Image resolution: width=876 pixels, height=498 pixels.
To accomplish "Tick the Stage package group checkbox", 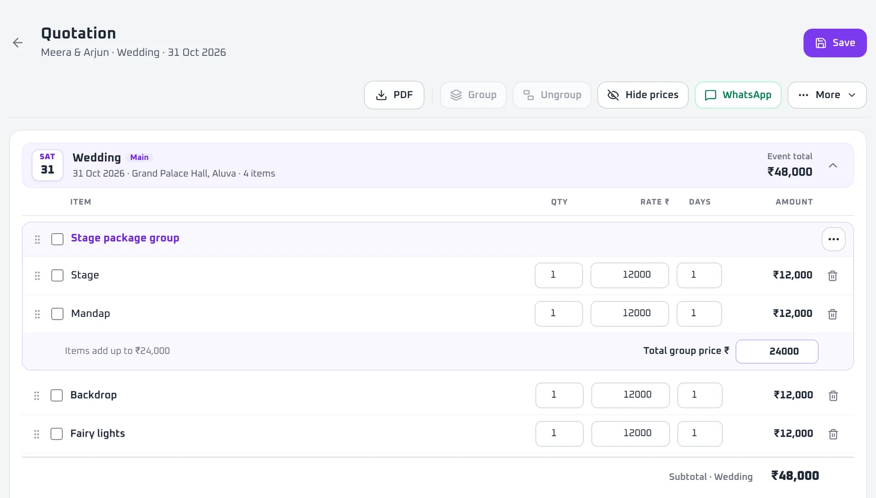I will coord(57,239).
